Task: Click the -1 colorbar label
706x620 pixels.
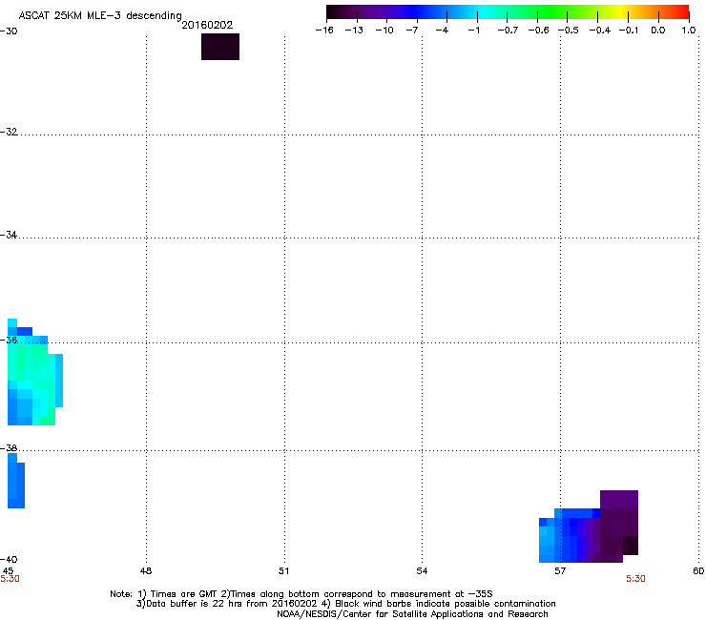Action: coord(473,31)
